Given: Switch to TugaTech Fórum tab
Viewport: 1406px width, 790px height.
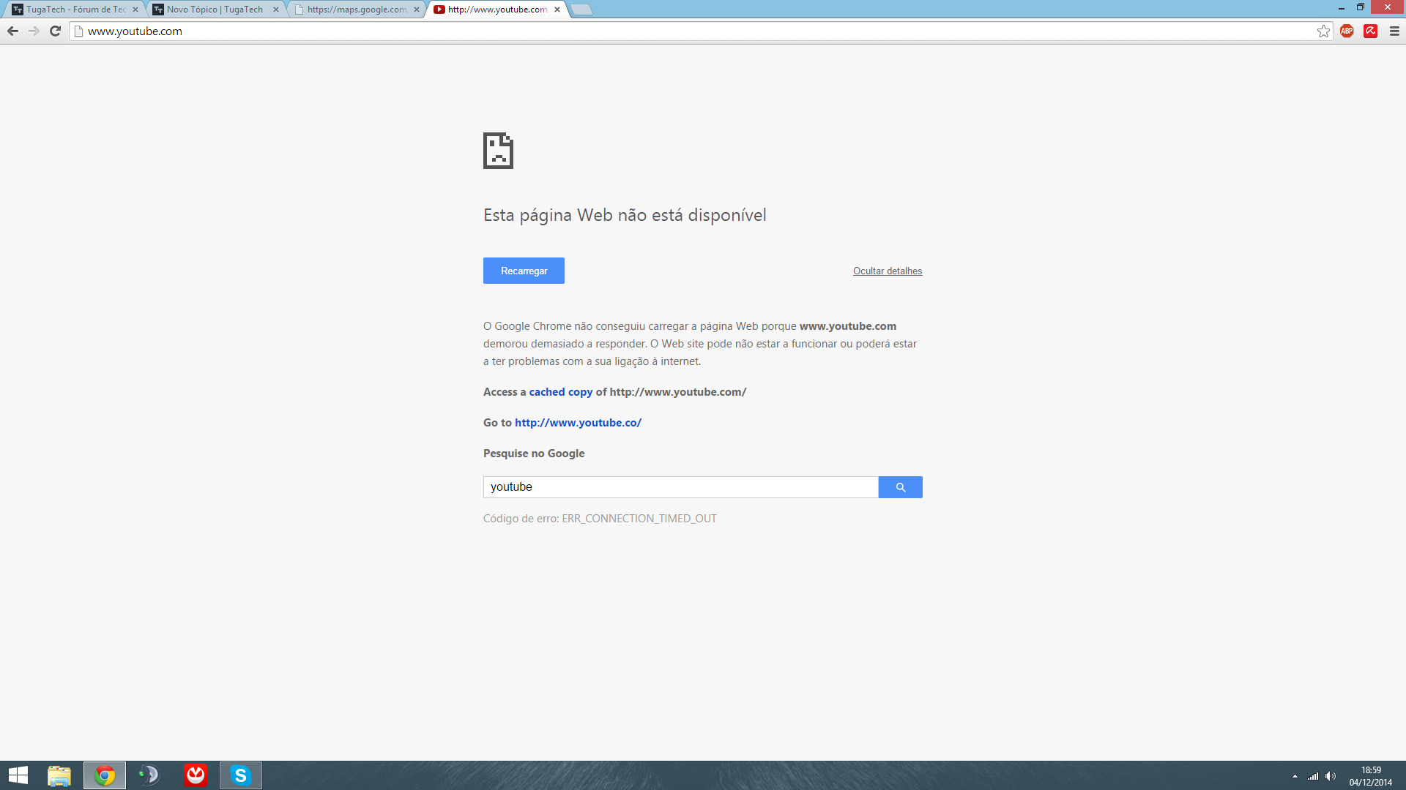Looking at the screenshot, I should tap(73, 10).
